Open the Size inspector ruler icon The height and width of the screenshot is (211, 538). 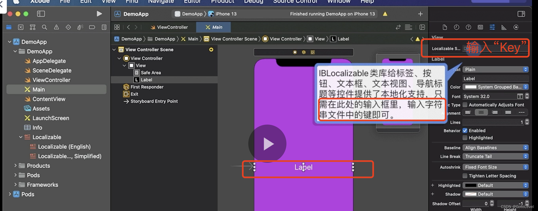click(504, 27)
